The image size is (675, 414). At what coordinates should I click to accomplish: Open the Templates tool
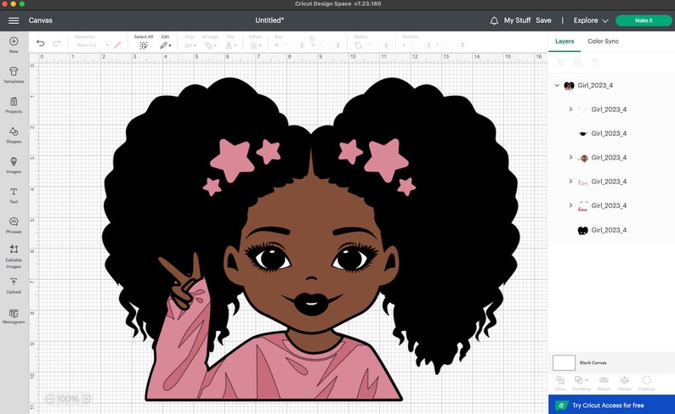point(14,75)
